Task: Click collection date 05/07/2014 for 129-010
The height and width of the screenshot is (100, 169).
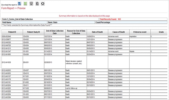Action: [x=48, y=73]
